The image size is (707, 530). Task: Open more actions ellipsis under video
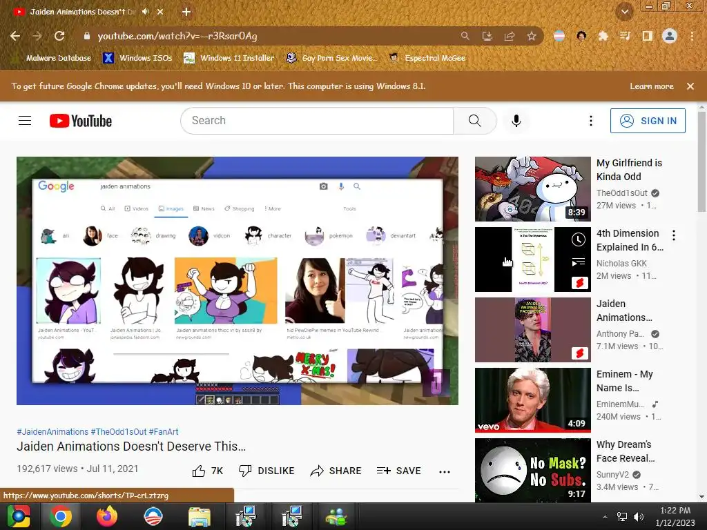click(445, 472)
